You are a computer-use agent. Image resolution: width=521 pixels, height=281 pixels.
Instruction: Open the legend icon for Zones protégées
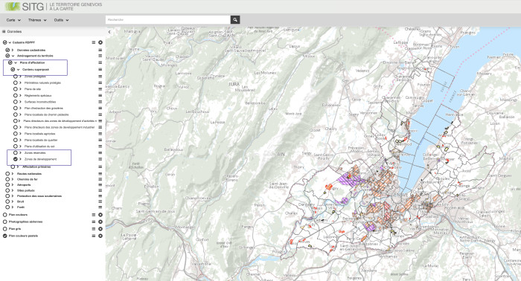point(100,77)
